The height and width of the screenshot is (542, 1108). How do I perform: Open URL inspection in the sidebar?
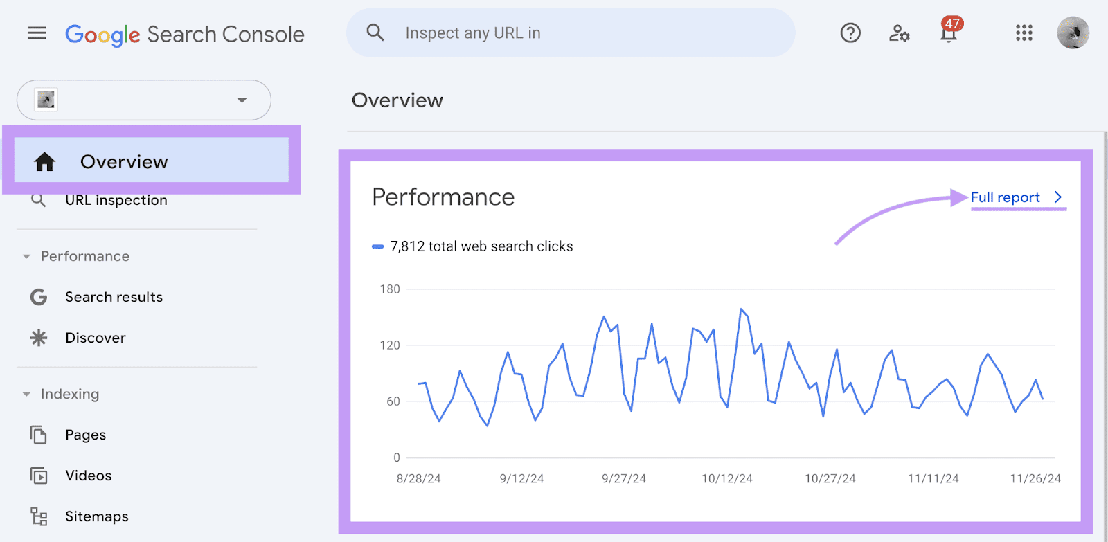click(x=116, y=200)
